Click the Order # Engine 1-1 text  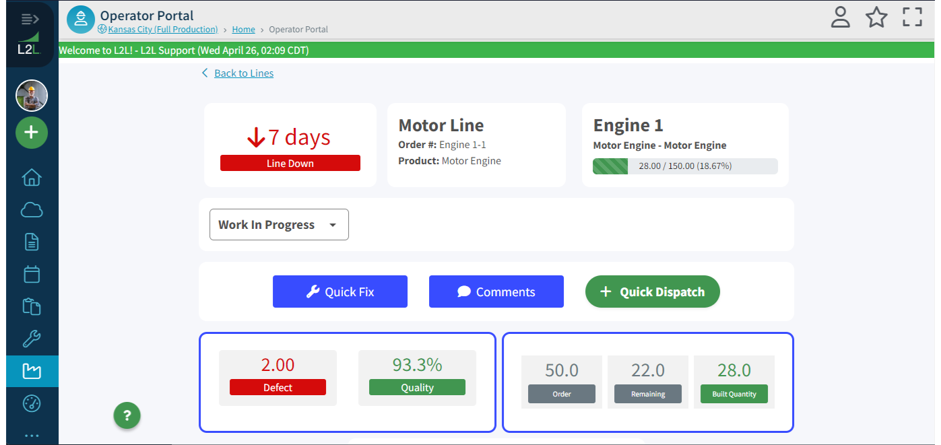(x=442, y=145)
